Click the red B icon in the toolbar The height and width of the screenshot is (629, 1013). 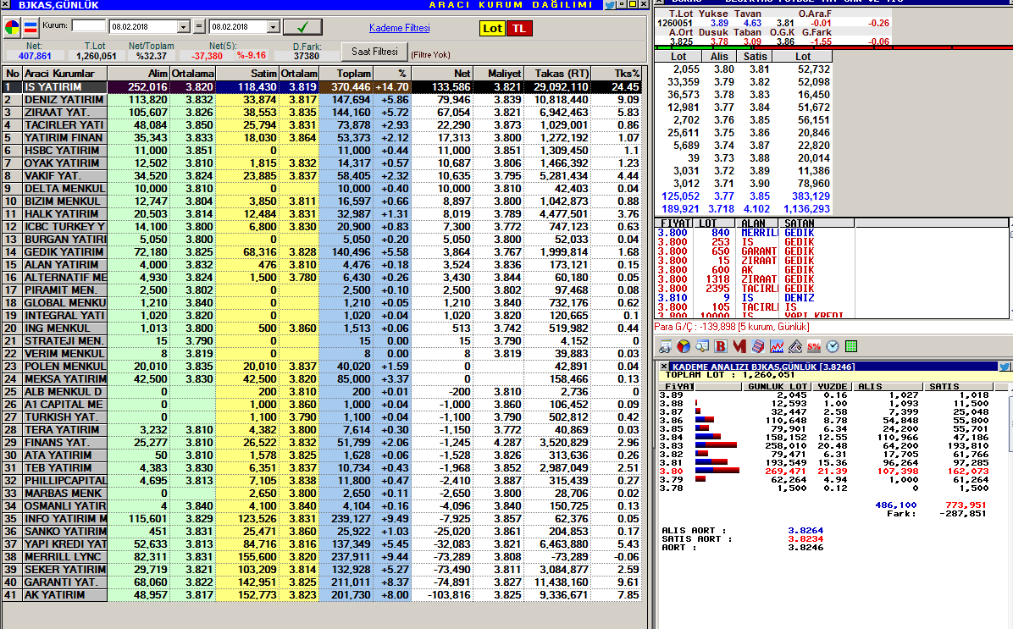(721, 347)
